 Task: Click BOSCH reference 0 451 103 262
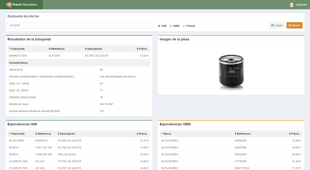coord(44,147)
